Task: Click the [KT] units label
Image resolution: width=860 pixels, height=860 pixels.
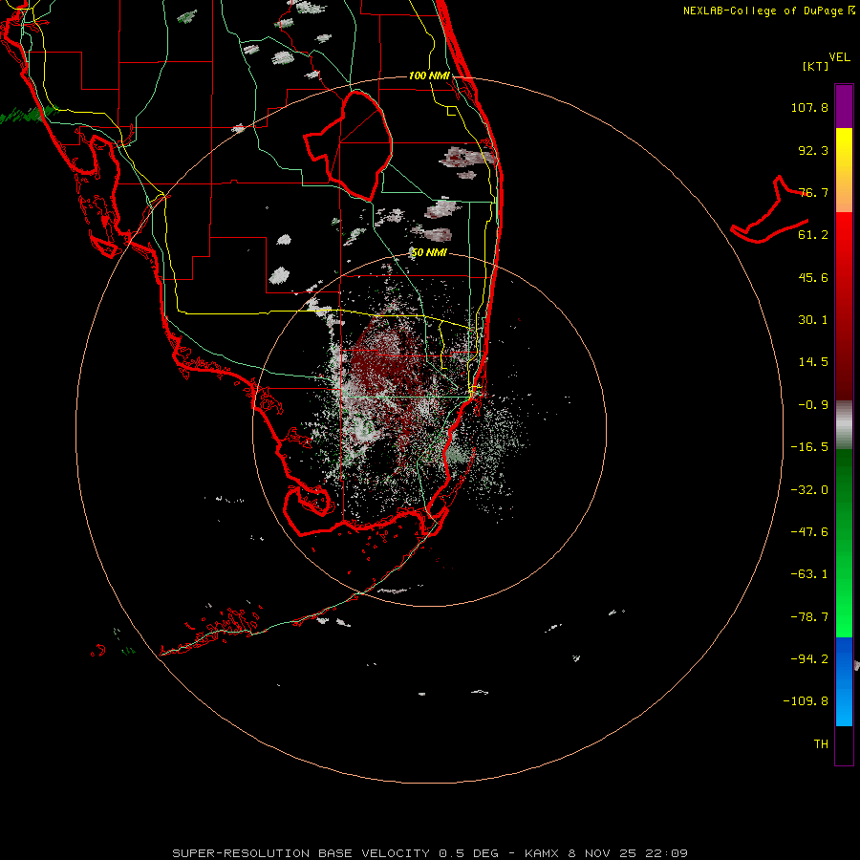Action: pos(816,66)
